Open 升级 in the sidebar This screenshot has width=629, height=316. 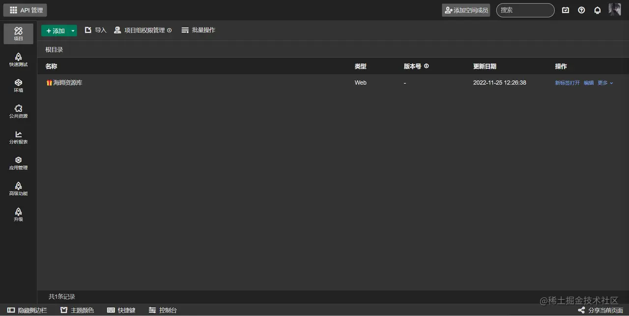pos(18,215)
